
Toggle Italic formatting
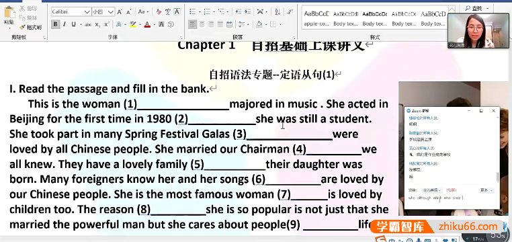click(65, 24)
